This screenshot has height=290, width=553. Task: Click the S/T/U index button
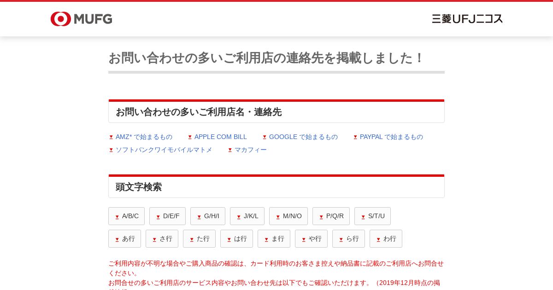(372, 216)
